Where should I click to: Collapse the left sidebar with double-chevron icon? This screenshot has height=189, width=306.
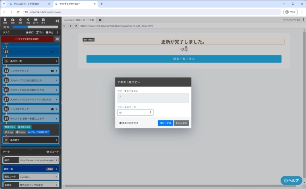tap(57, 21)
